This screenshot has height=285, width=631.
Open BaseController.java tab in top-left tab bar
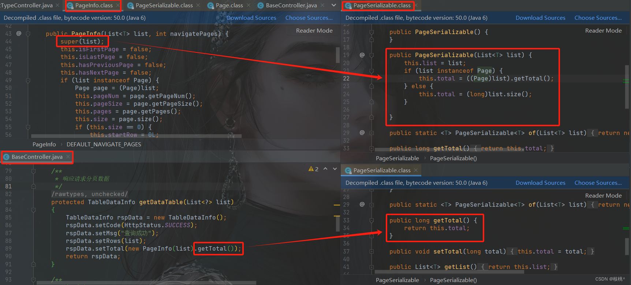pos(291,5)
